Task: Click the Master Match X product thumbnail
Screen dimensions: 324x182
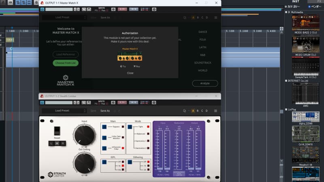Action: (x=130, y=56)
